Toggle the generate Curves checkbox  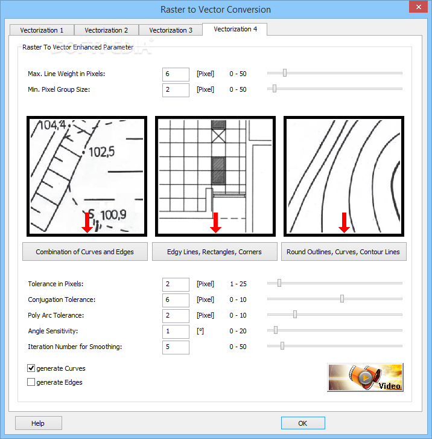(x=31, y=368)
